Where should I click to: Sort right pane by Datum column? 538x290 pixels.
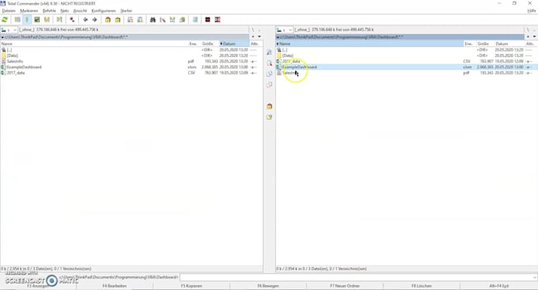[x=510, y=44]
